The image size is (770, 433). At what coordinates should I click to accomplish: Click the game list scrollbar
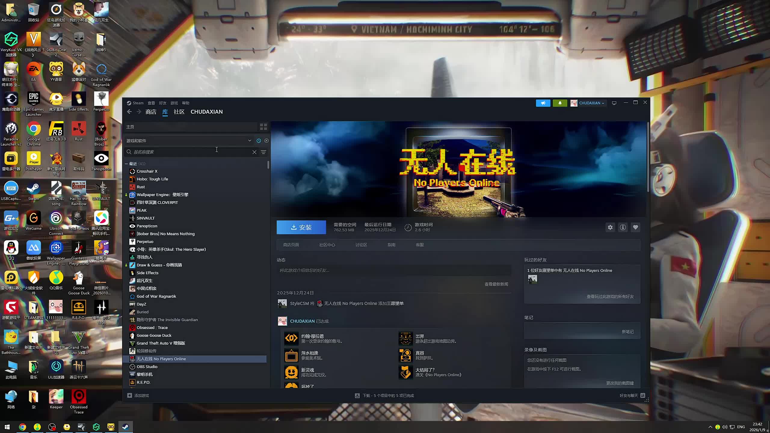[268, 165]
